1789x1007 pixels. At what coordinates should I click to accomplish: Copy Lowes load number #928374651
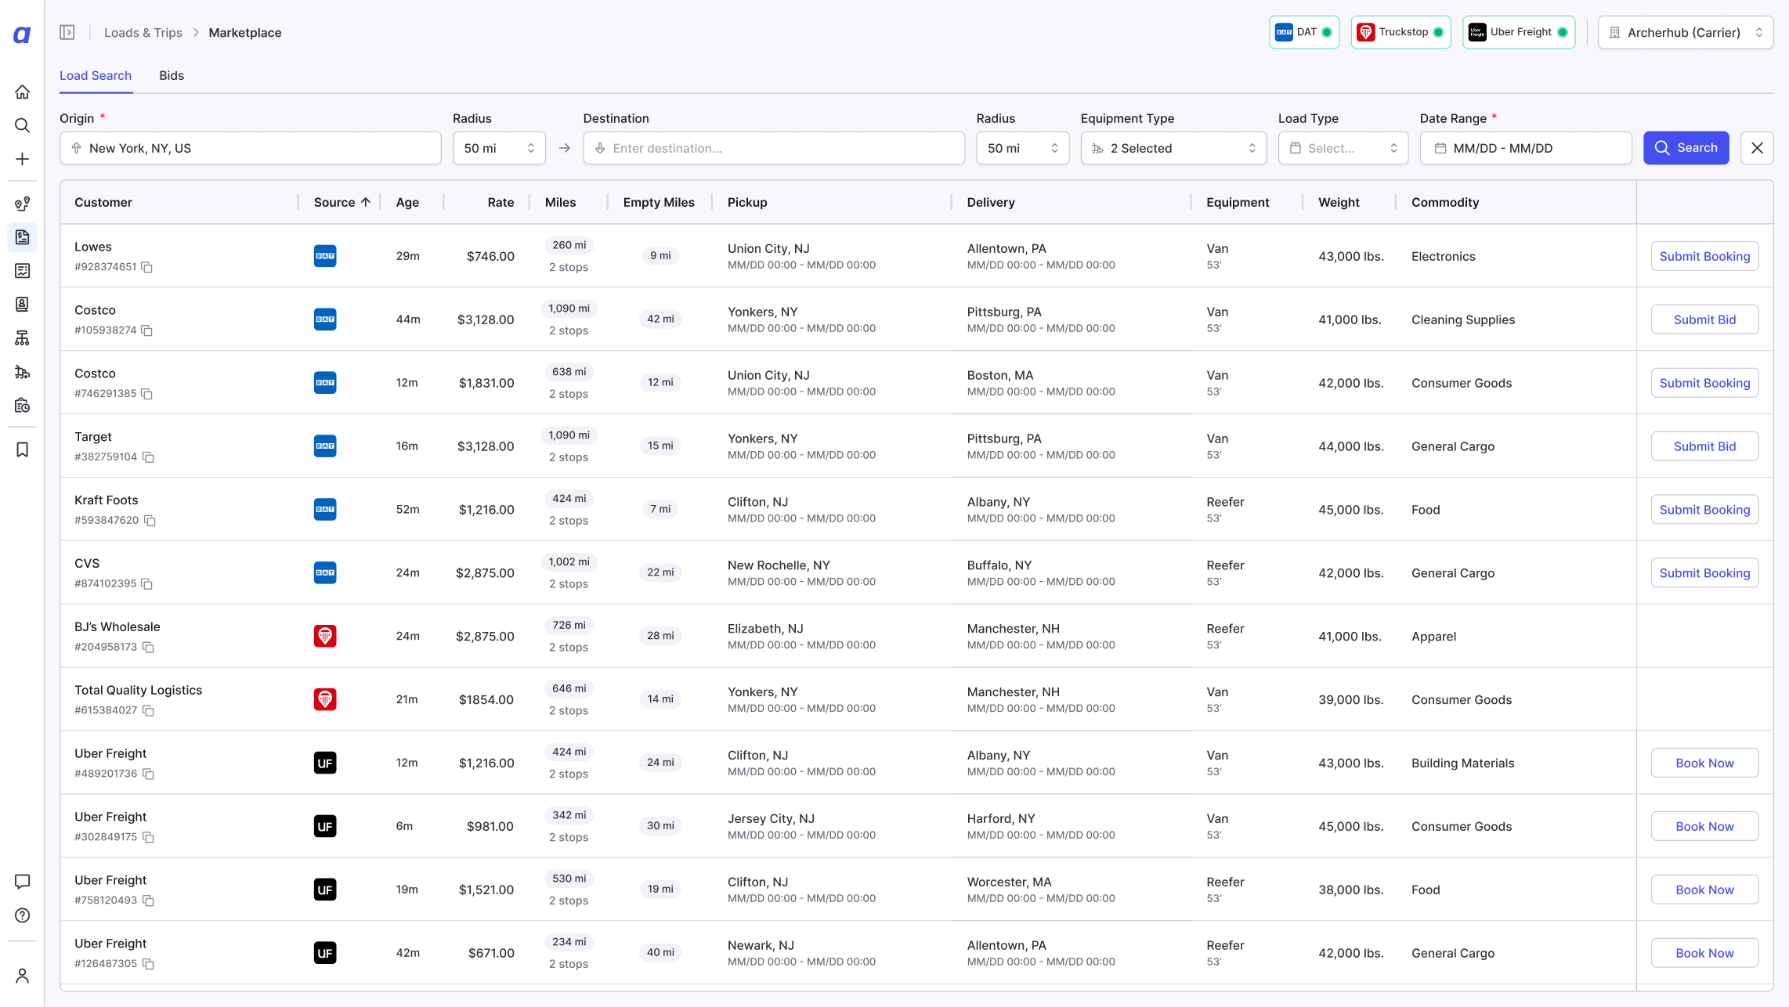146,267
